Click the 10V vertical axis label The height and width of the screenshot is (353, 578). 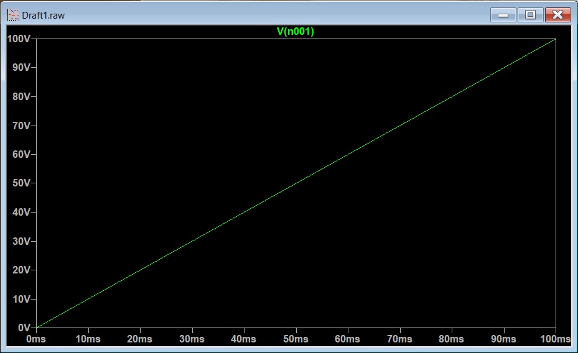pyautogui.click(x=21, y=299)
